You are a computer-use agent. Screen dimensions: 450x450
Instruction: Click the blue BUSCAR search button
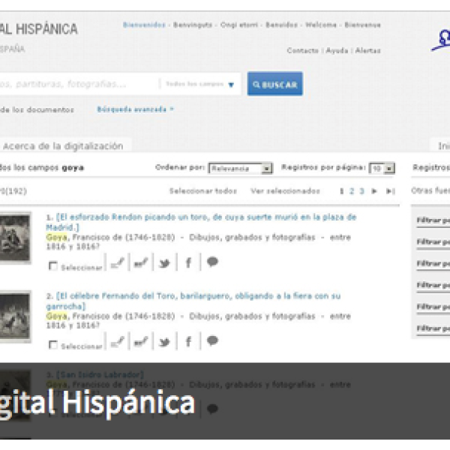(x=274, y=84)
